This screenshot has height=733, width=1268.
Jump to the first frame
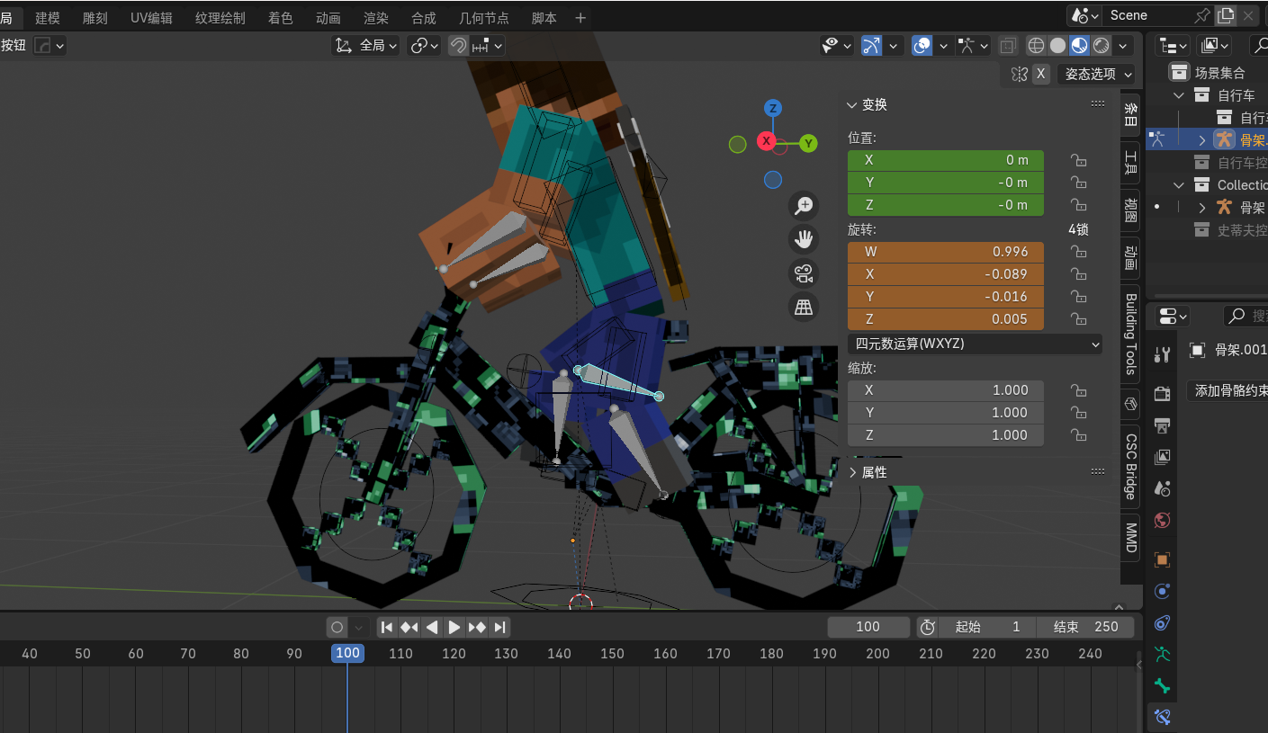point(386,627)
